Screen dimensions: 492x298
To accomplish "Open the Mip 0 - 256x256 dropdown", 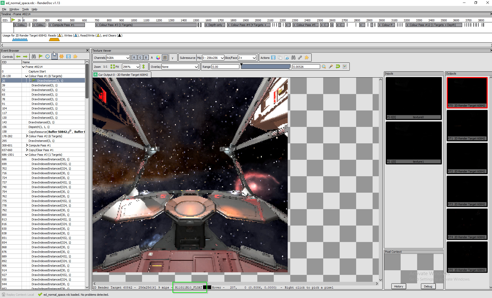I will [x=213, y=58].
